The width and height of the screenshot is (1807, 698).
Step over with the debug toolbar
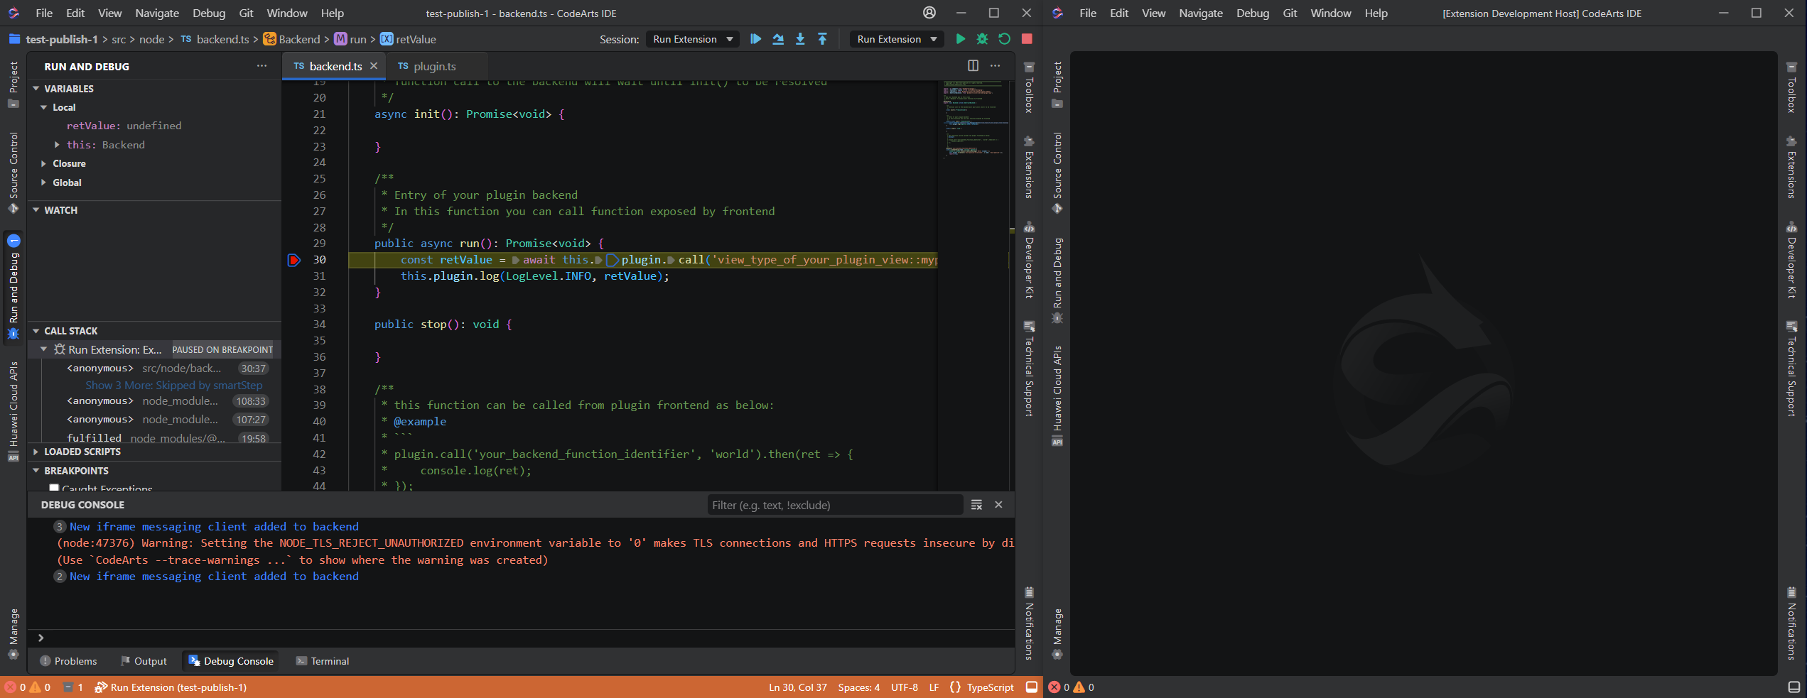pos(778,39)
